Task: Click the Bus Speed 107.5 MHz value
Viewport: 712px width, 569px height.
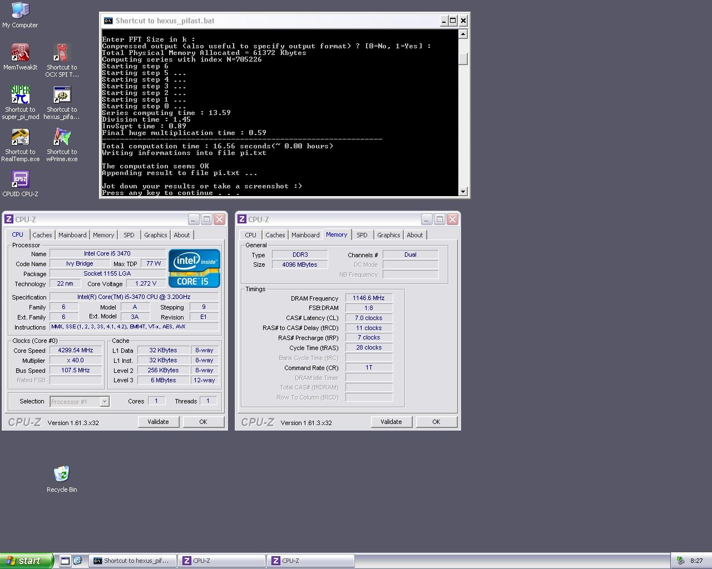Action: pyautogui.click(x=76, y=370)
